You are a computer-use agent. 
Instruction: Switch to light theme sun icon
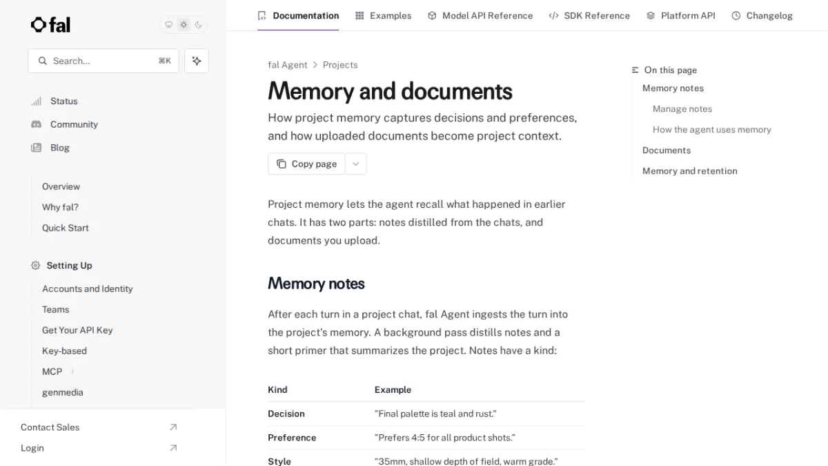click(x=184, y=25)
